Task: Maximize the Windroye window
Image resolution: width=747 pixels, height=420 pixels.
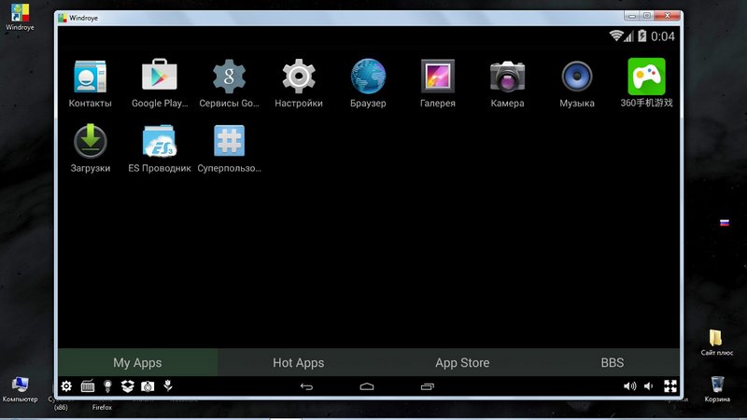Action: 647,16
